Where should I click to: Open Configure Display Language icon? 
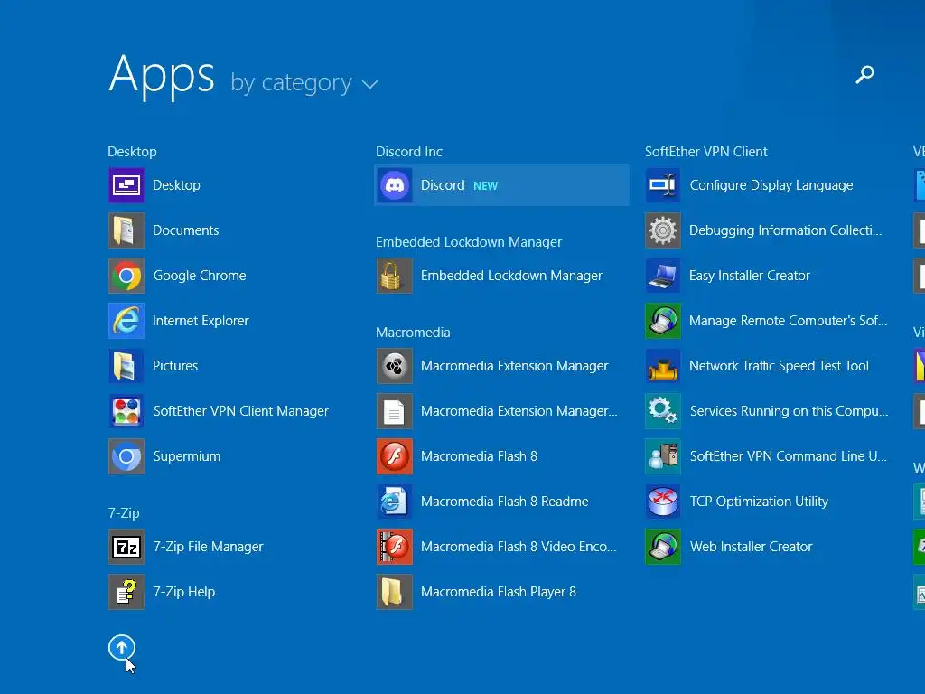click(663, 185)
